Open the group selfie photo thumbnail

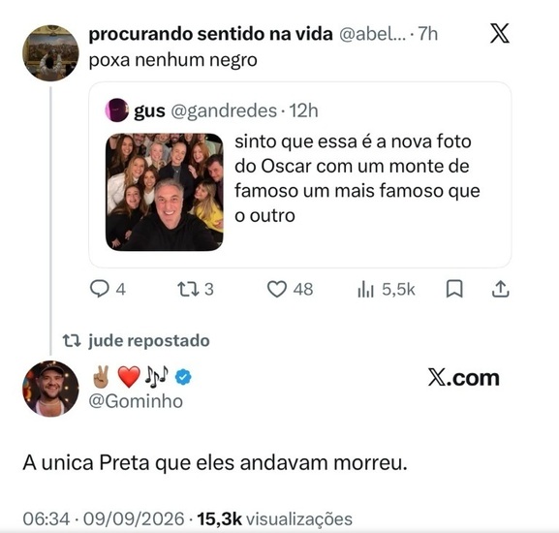[x=165, y=192]
